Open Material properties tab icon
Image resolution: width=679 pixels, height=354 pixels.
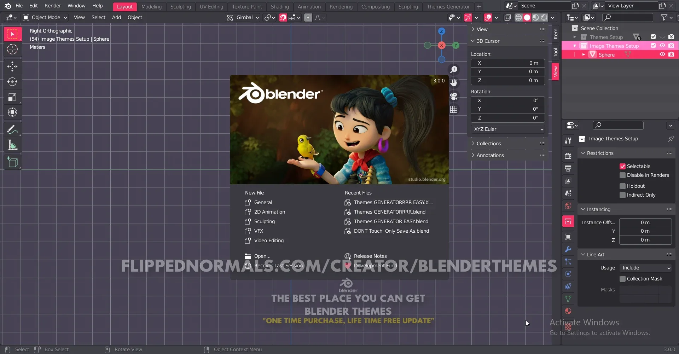pos(568,311)
